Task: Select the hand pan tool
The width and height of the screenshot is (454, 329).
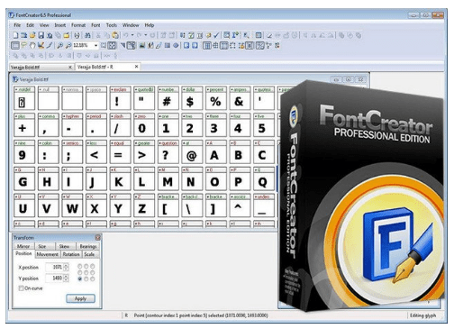Action: 32,45
